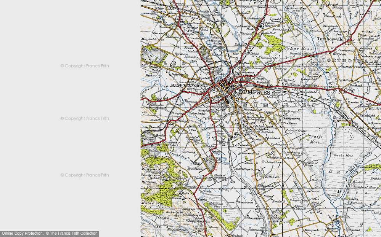The width and height of the screenshot is (381, 237).
Task: Click the Heath Hall label
Action: (x=268, y=33)
